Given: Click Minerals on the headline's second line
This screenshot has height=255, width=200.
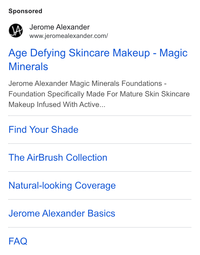Looking at the screenshot, I should [28, 66].
